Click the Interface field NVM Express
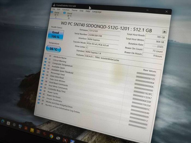The width and height of the screenshot is (191, 143). pyautogui.click(x=103, y=40)
